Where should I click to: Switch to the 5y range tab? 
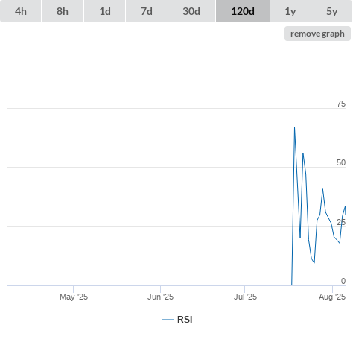pyautogui.click(x=331, y=11)
